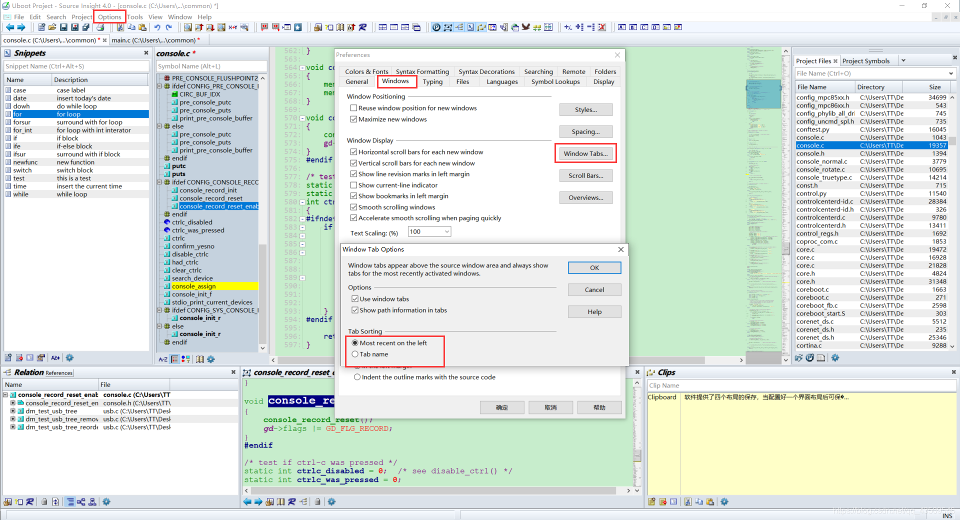Click the Print toolbar icon

click(100, 27)
